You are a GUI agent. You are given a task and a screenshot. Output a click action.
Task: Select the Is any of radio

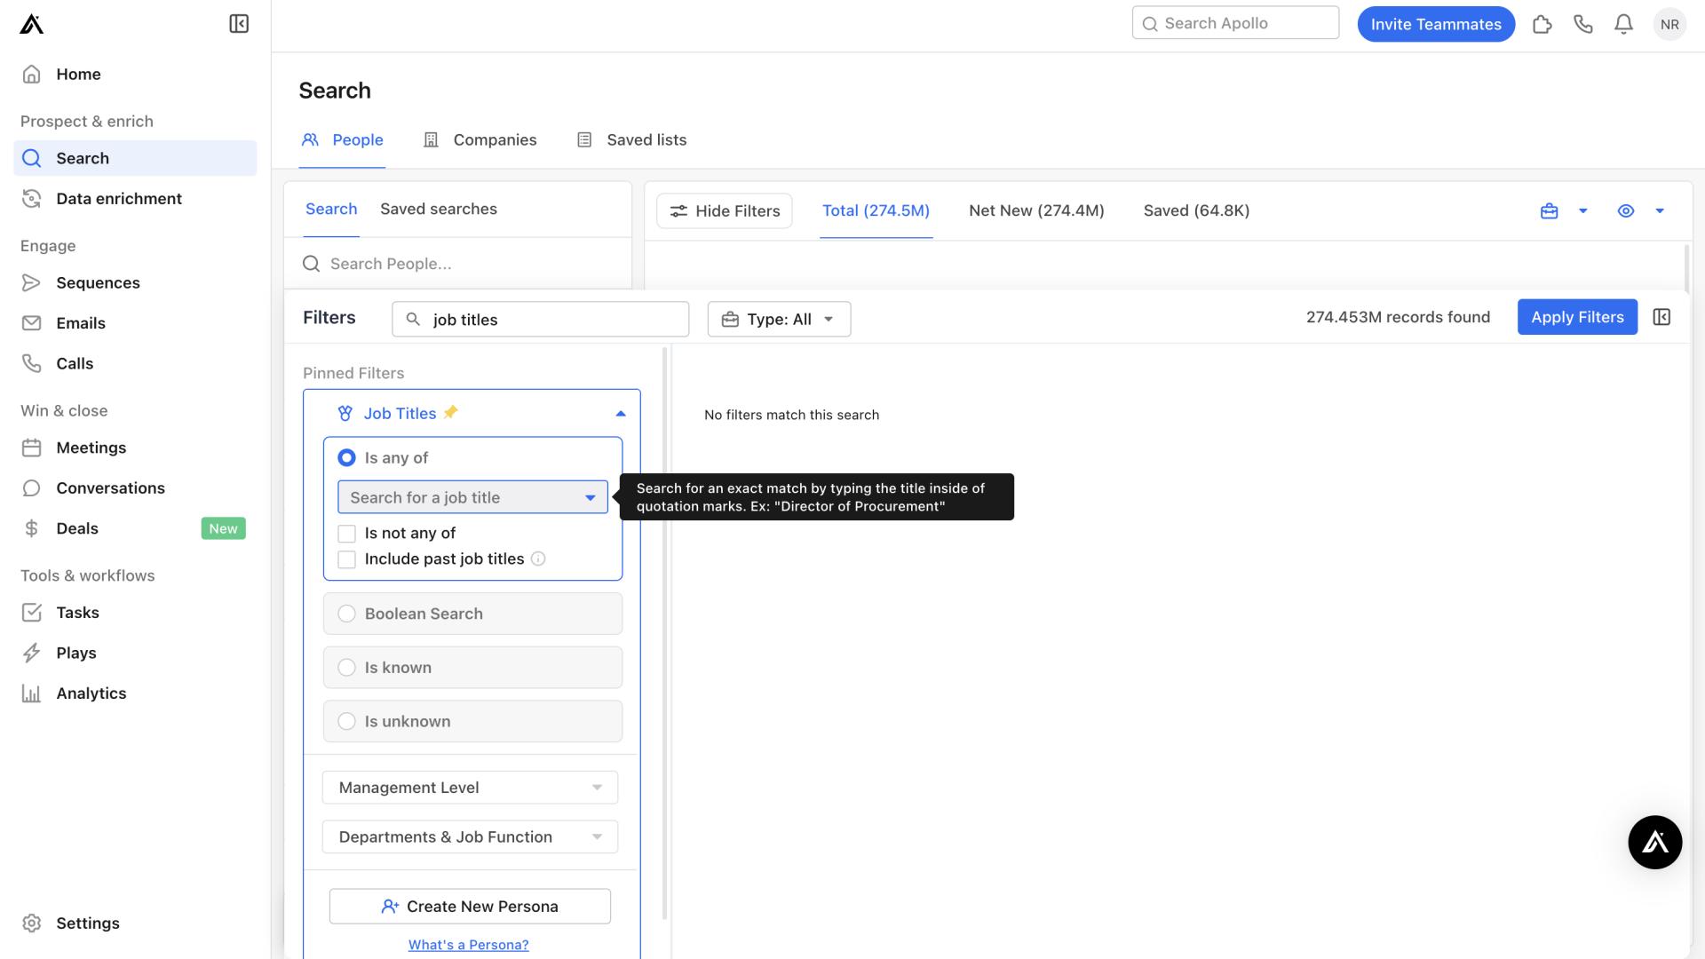tap(346, 458)
